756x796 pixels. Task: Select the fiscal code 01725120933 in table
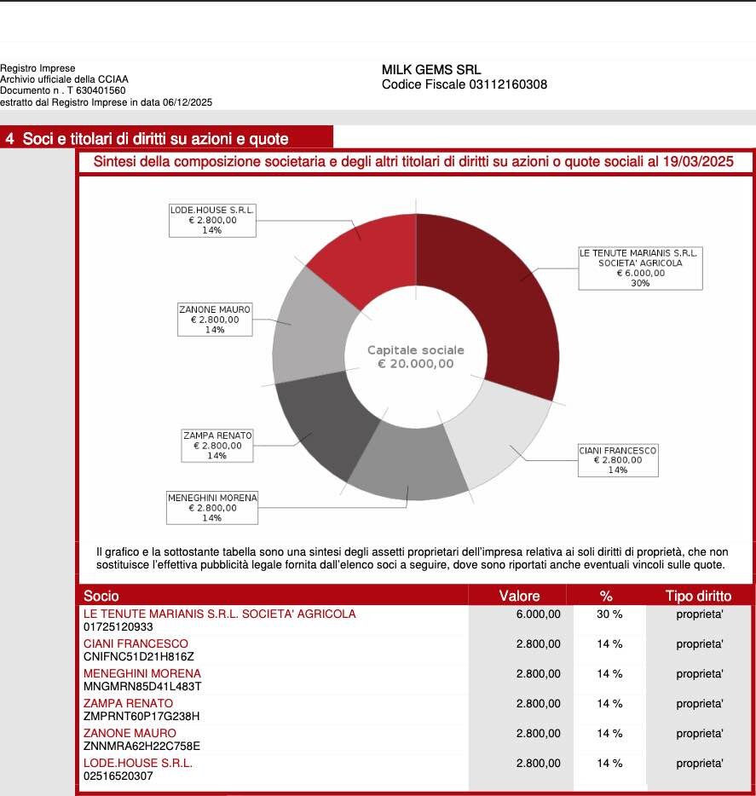[x=118, y=627]
